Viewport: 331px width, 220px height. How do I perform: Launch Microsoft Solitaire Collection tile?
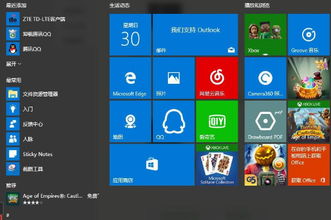[x=217, y=165]
